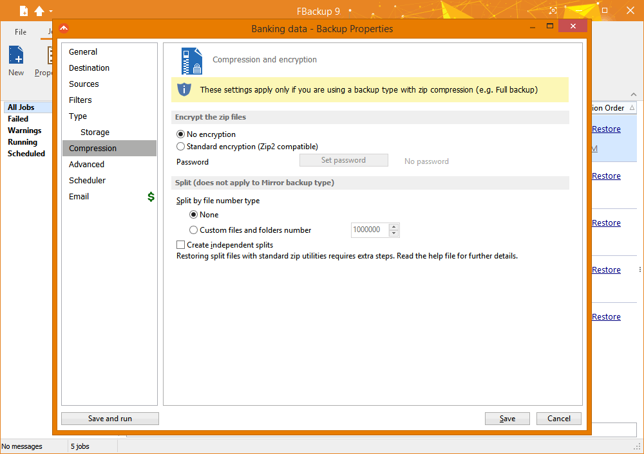The image size is (644, 454).
Task: Click the New backup job icon
Action: coord(16,56)
